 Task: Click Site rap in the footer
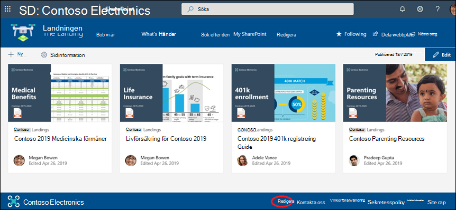click(x=436, y=203)
